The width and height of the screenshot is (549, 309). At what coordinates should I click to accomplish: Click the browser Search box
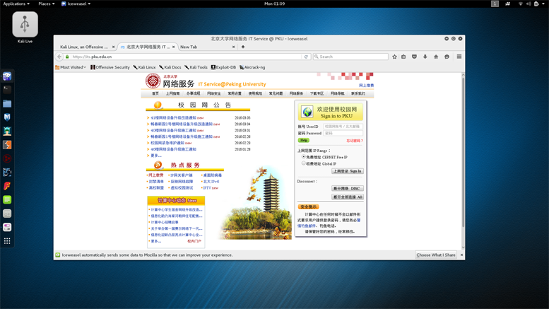350,57
